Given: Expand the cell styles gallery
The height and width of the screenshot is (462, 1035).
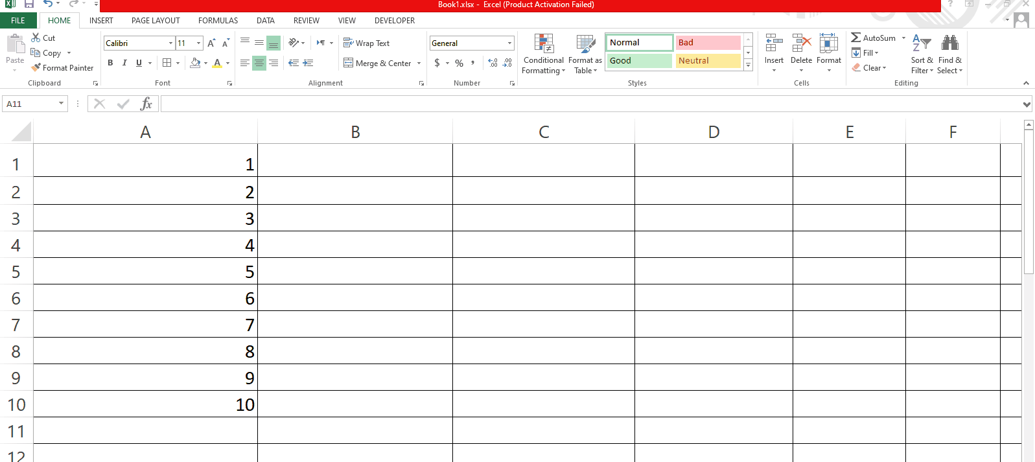Looking at the screenshot, I should 748,65.
